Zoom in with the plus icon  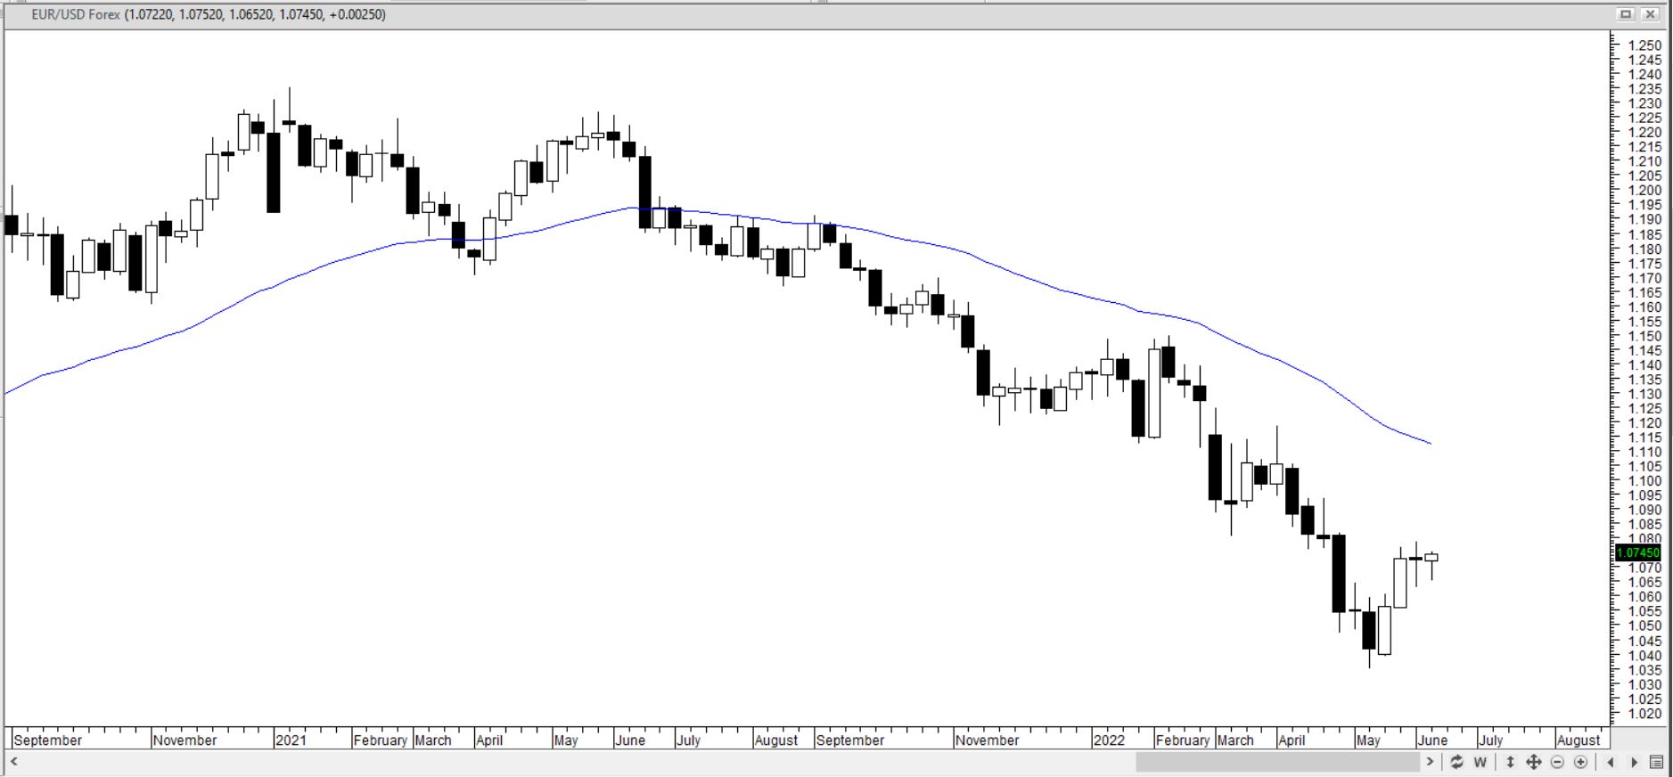coord(1581,762)
